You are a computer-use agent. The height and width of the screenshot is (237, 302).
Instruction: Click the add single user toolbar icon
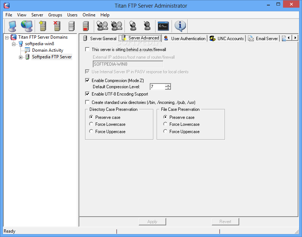(x=133, y=26)
